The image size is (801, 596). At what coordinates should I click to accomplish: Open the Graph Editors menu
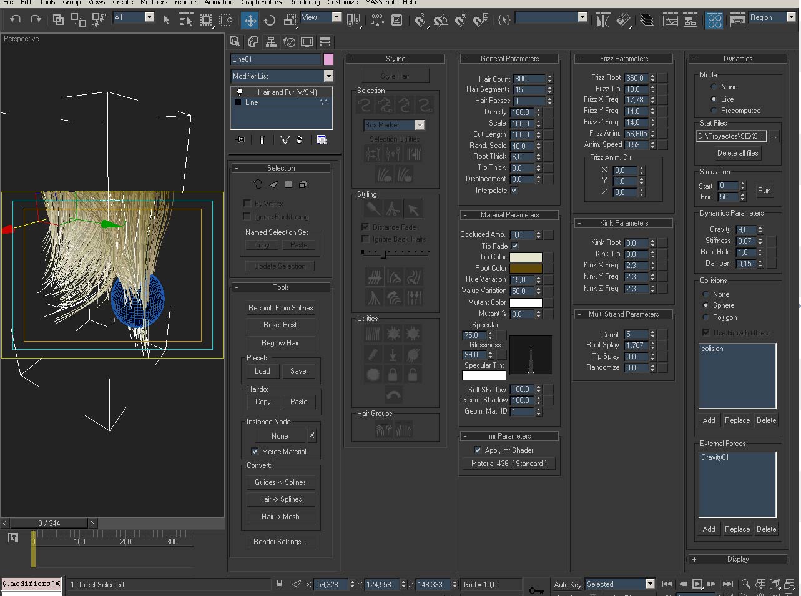click(x=262, y=2)
